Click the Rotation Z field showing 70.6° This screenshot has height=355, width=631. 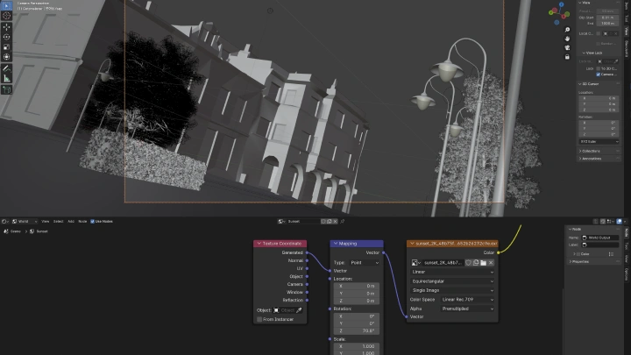[356, 332]
